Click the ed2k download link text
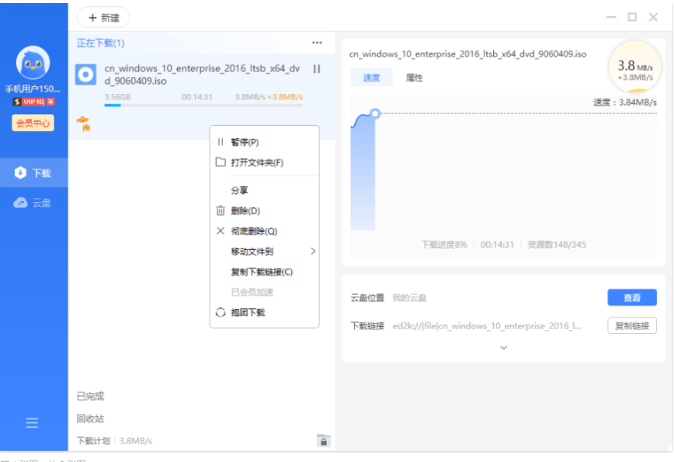The width and height of the screenshot is (674, 462). pyautogui.click(x=487, y=326)
